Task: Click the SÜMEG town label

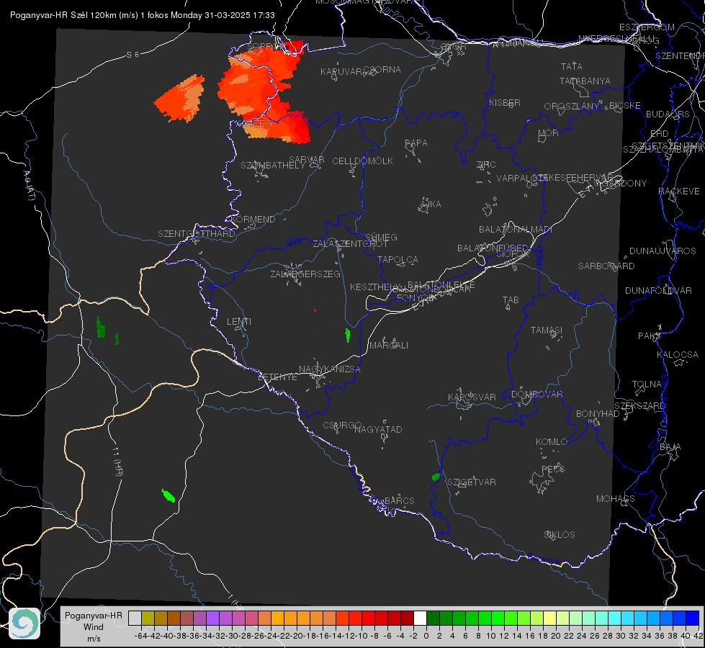Action: click(x=381, y=238)
